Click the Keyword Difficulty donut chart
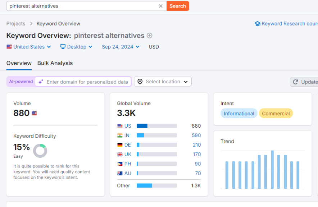Viewport: 318px width, 207px height. pos(40,151)
